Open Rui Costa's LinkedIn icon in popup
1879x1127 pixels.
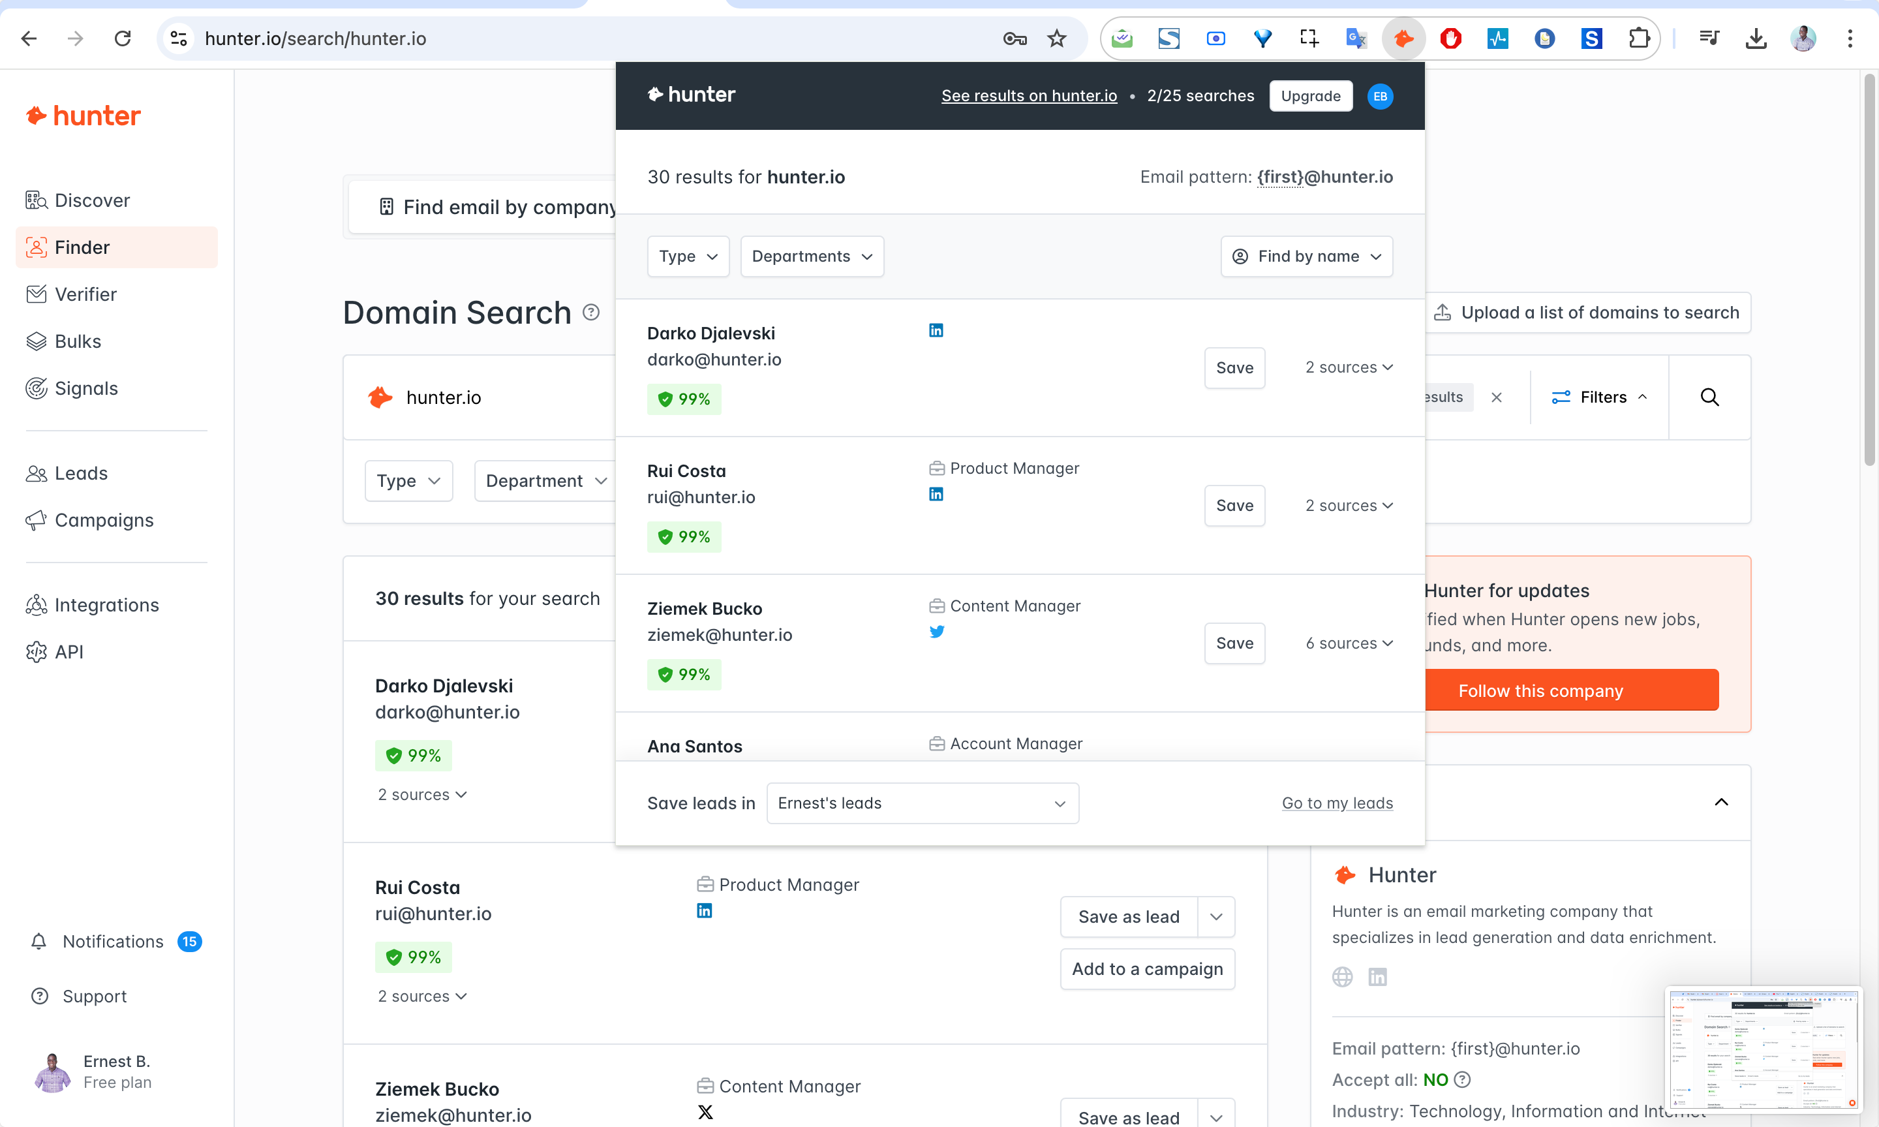coord(936,495)
